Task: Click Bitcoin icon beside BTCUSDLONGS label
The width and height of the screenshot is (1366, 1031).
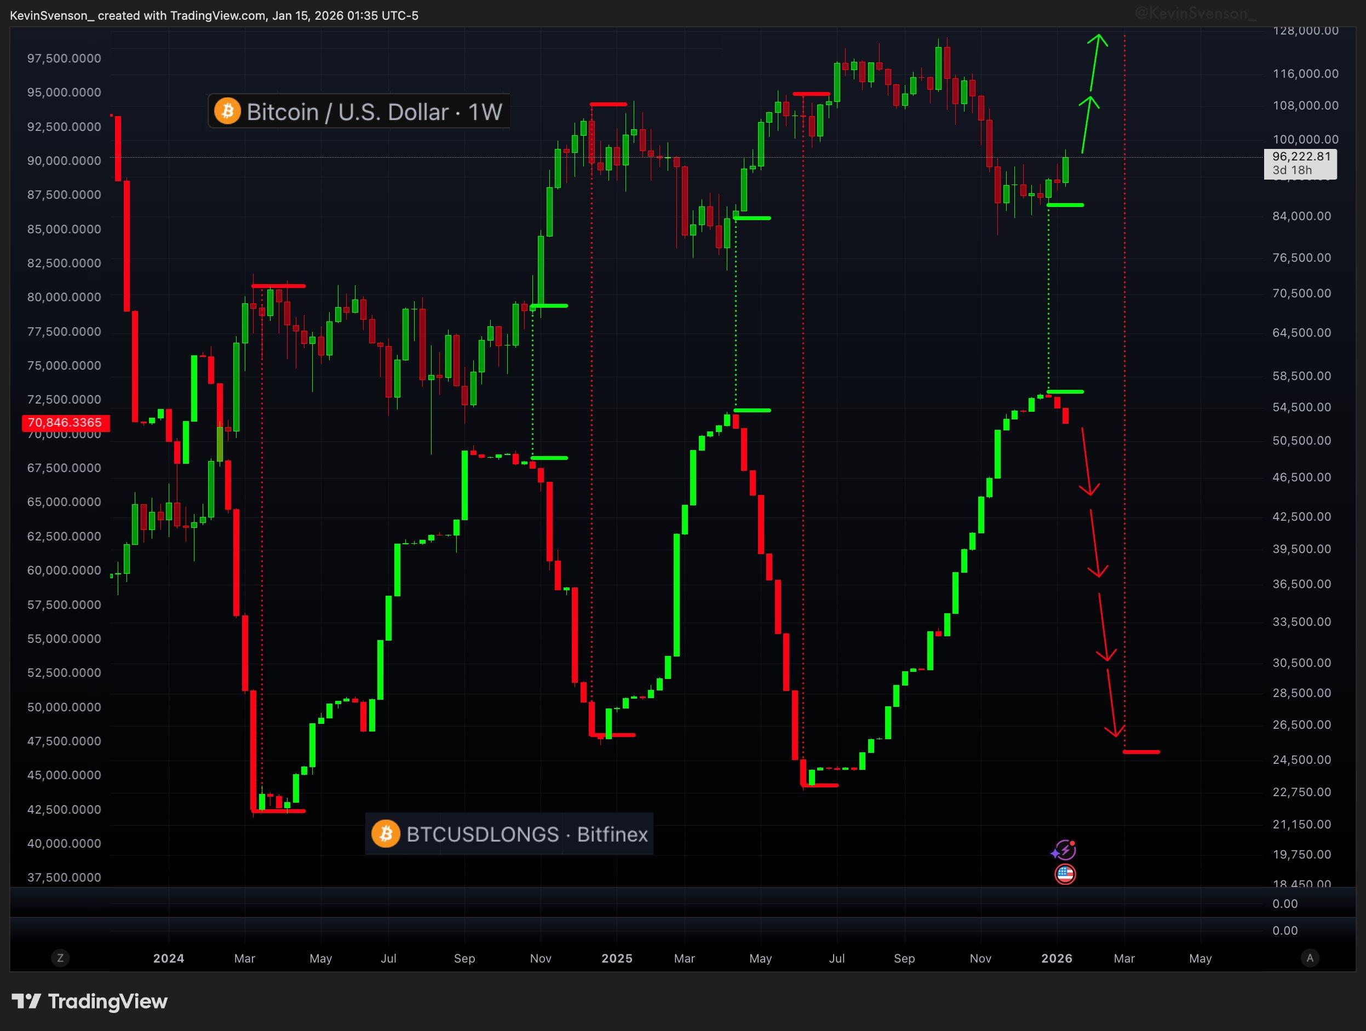Action: pos(386,834)
